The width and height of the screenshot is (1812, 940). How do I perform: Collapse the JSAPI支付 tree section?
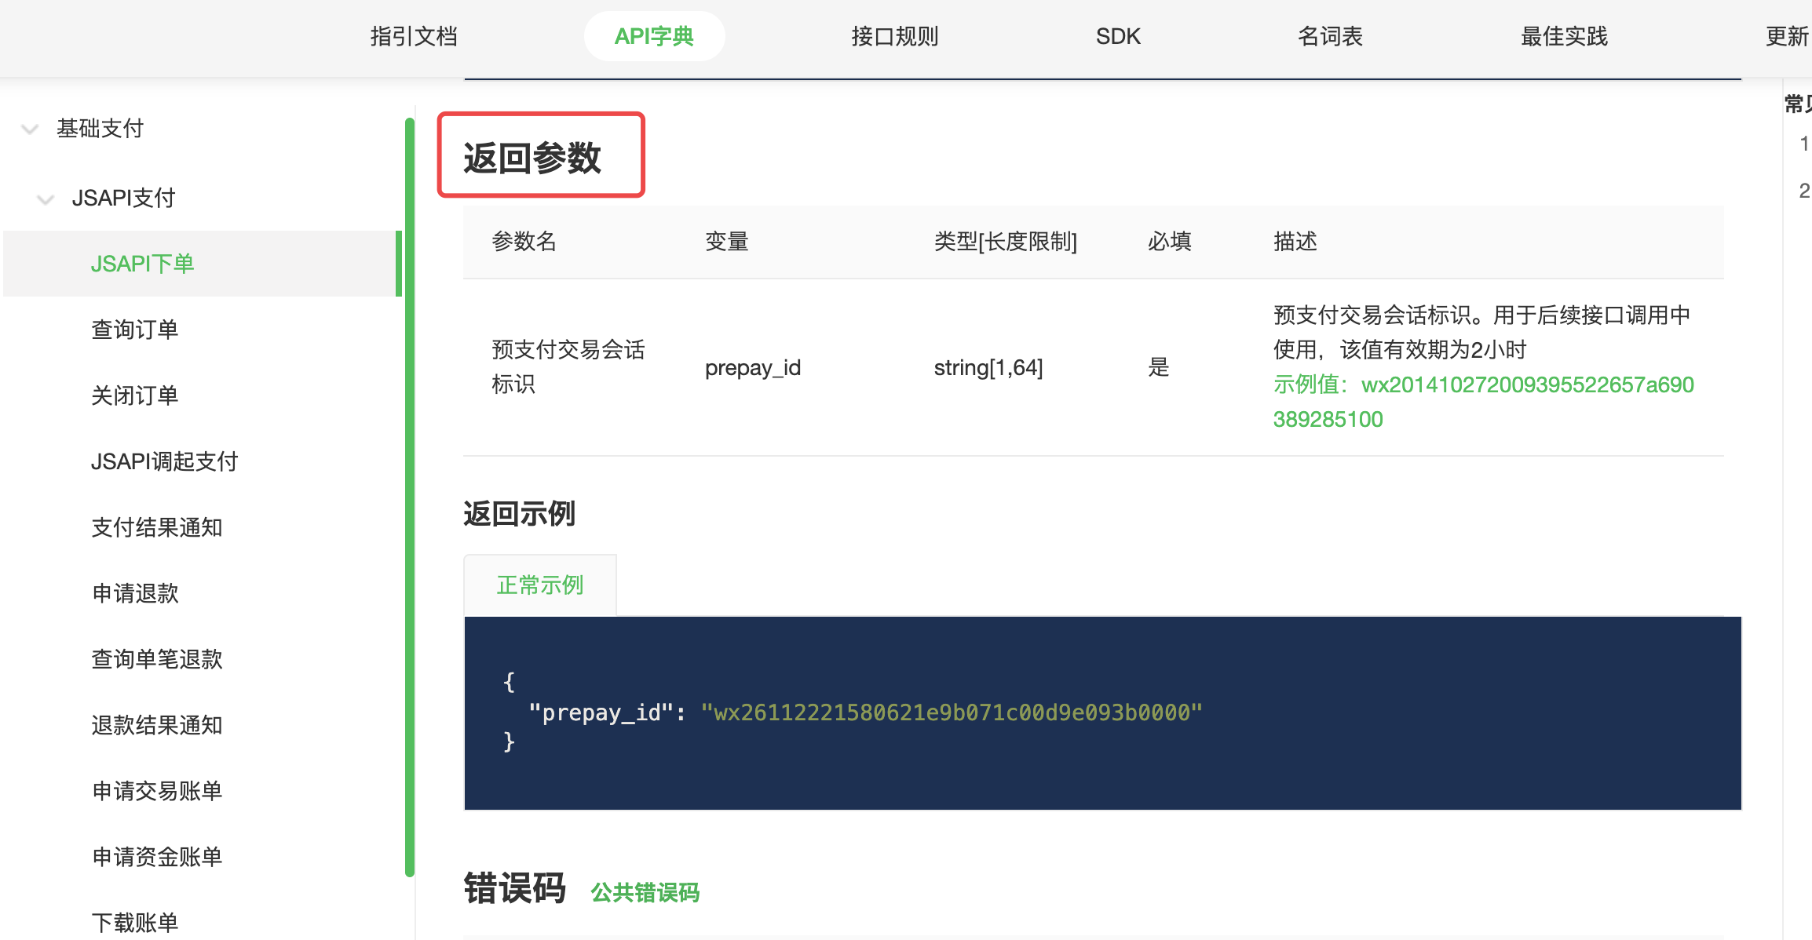tap(122, 199)
